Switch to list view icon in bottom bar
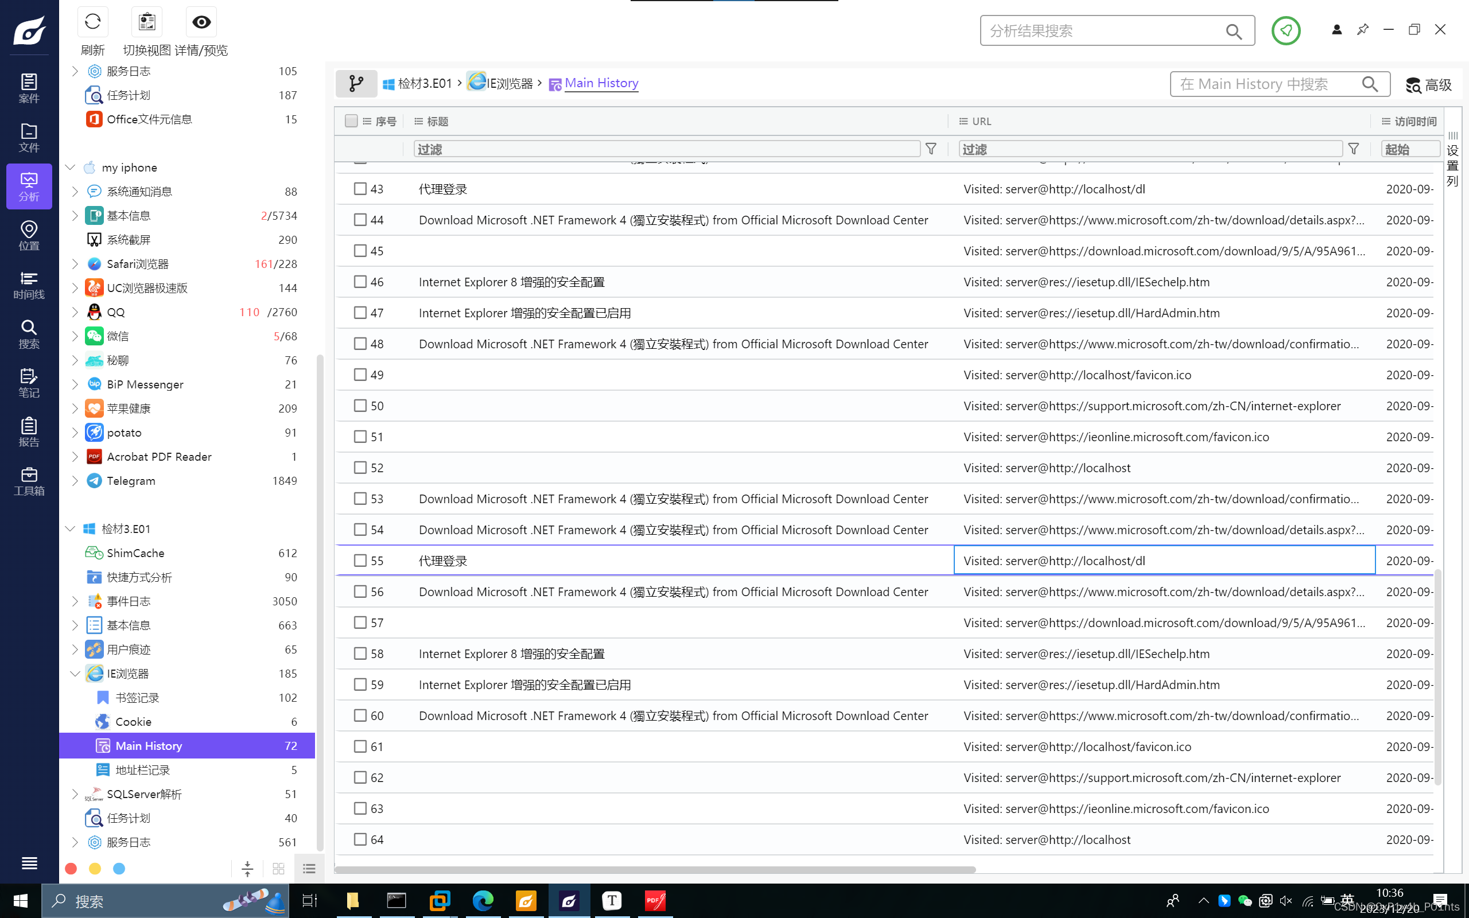Image resolution: width=1469 pixels, height=918 pixels. (309, 869)
